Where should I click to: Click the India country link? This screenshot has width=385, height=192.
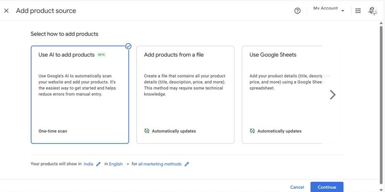click(89, 164)
